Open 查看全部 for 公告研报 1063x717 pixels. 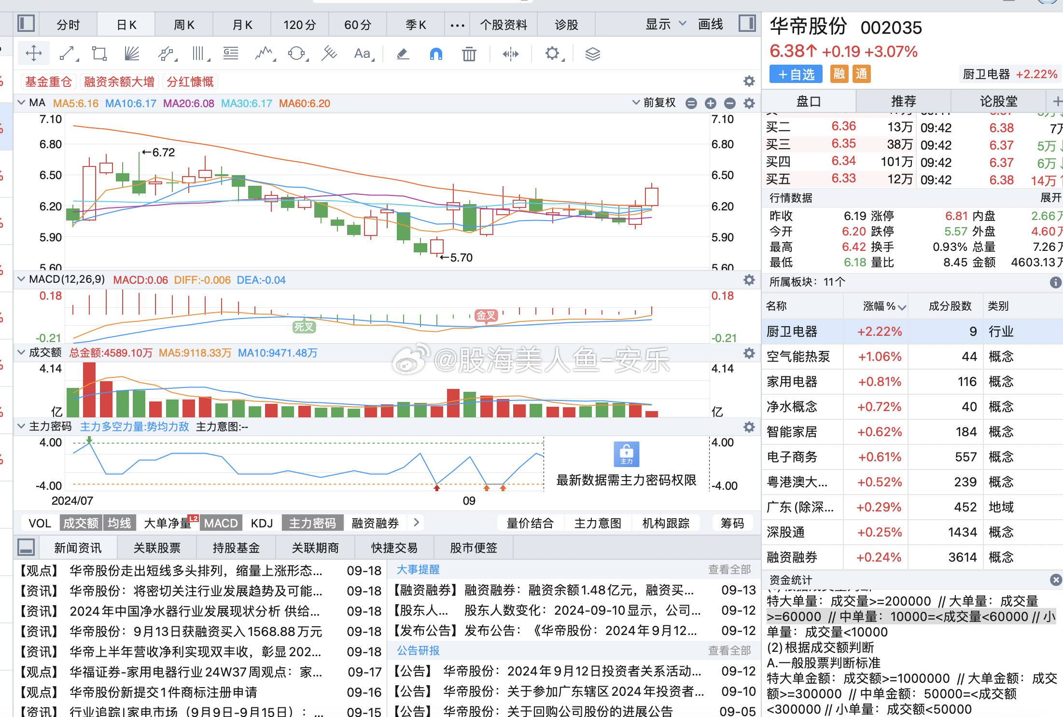tap(729, 650)
